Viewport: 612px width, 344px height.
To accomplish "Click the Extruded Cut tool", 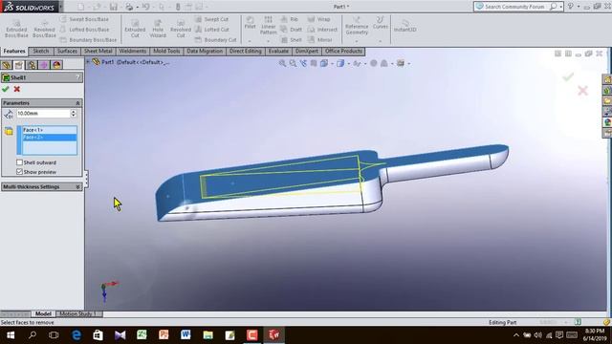I will (x=135, y=29).
